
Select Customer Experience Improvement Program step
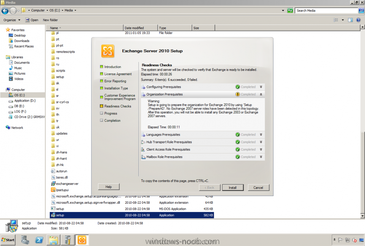click(118, 97)
